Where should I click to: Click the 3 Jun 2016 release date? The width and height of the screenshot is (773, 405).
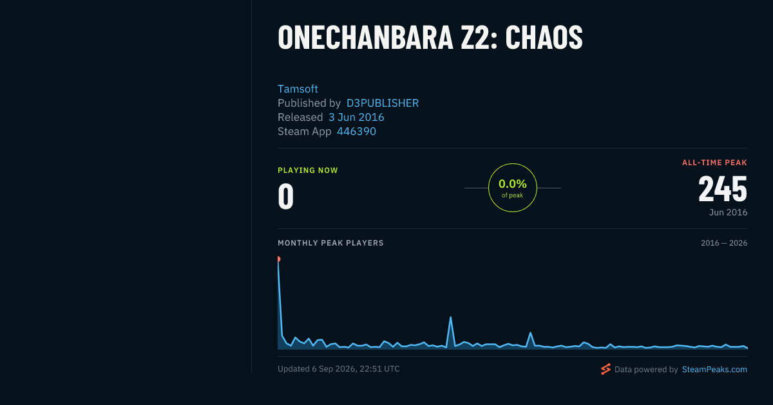(356, 117)
